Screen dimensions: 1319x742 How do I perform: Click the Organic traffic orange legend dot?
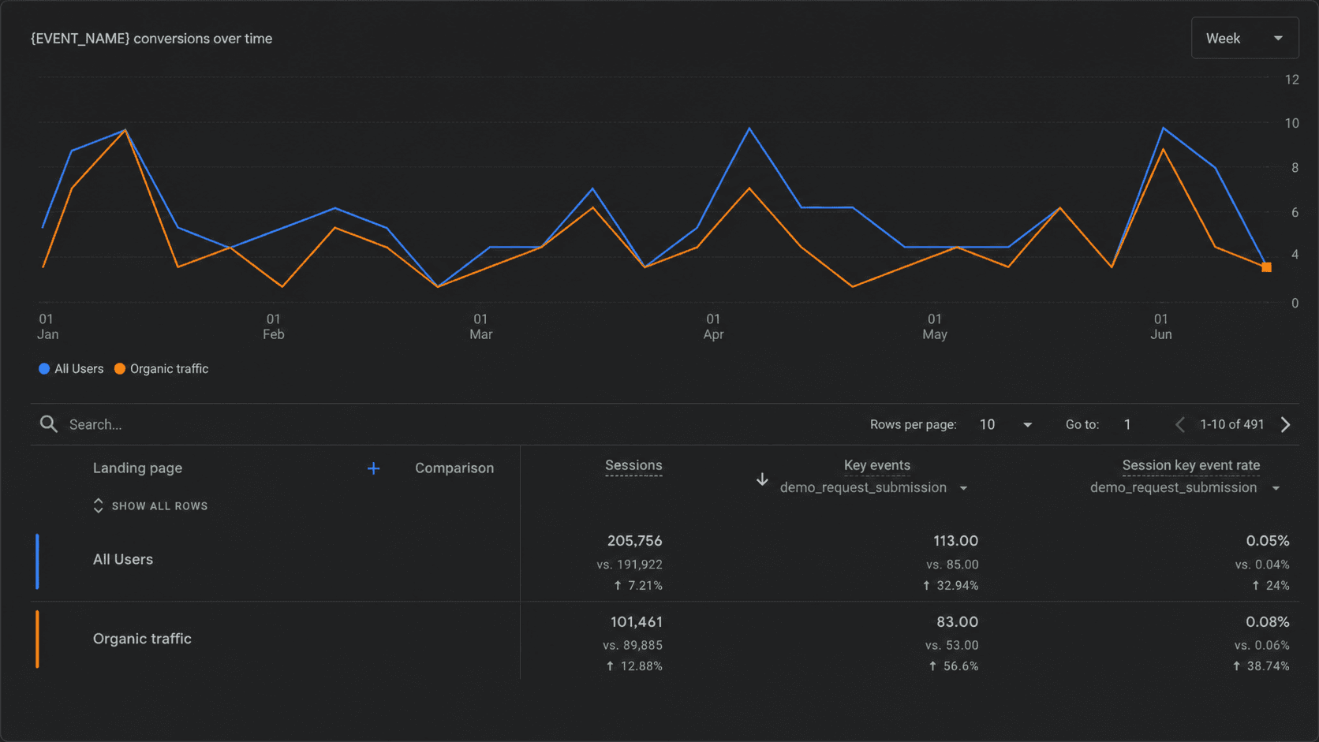pyautogui.click(x=120, y=369)
